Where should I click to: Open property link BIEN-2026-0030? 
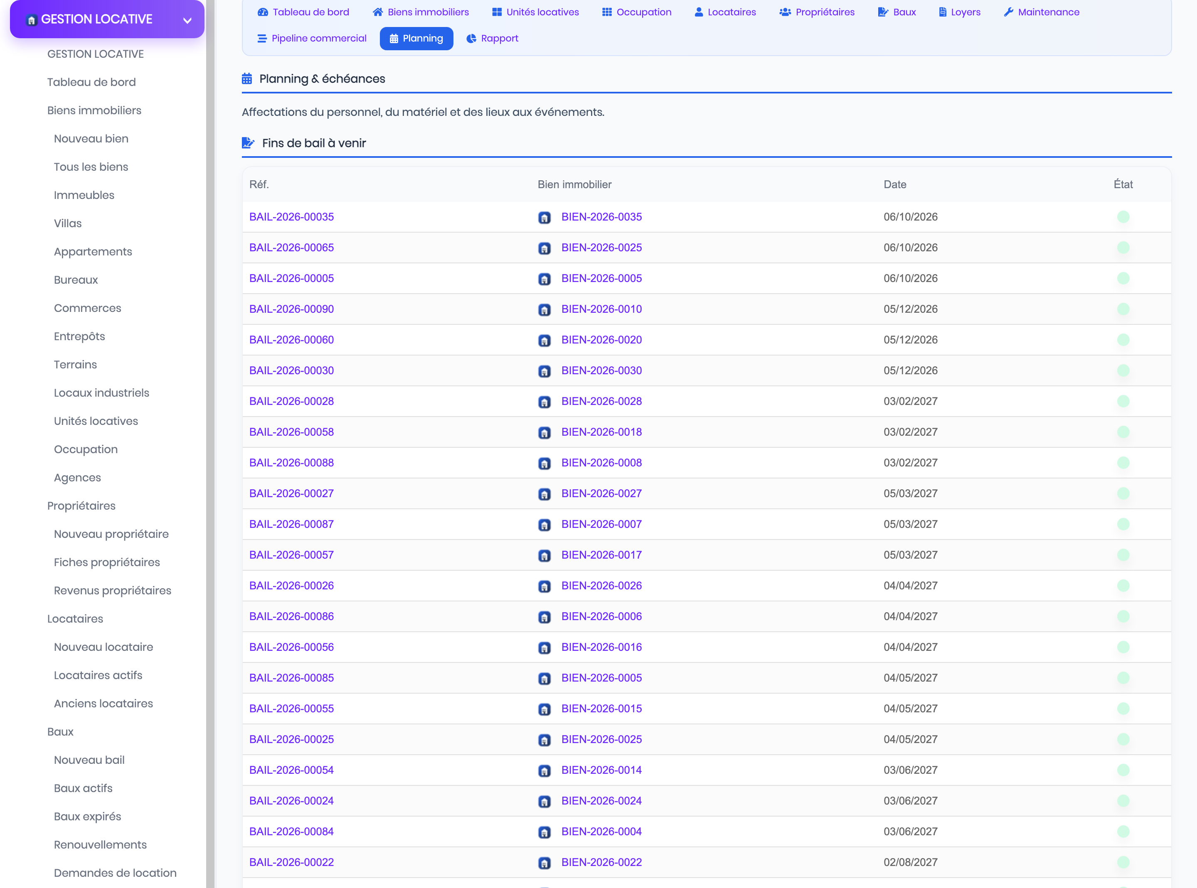tap(602, 370)
